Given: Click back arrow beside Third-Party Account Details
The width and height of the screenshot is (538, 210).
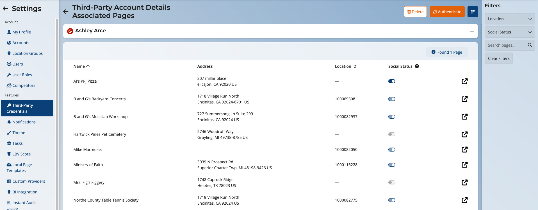Looking at the screenshot, I should tap(66, 12).
